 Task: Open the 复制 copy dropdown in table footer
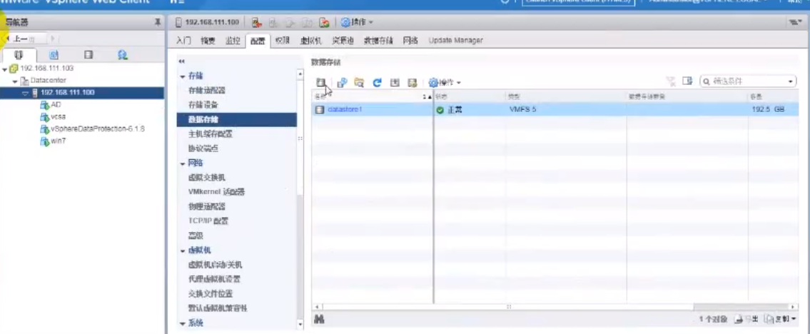tap(781, 320)
